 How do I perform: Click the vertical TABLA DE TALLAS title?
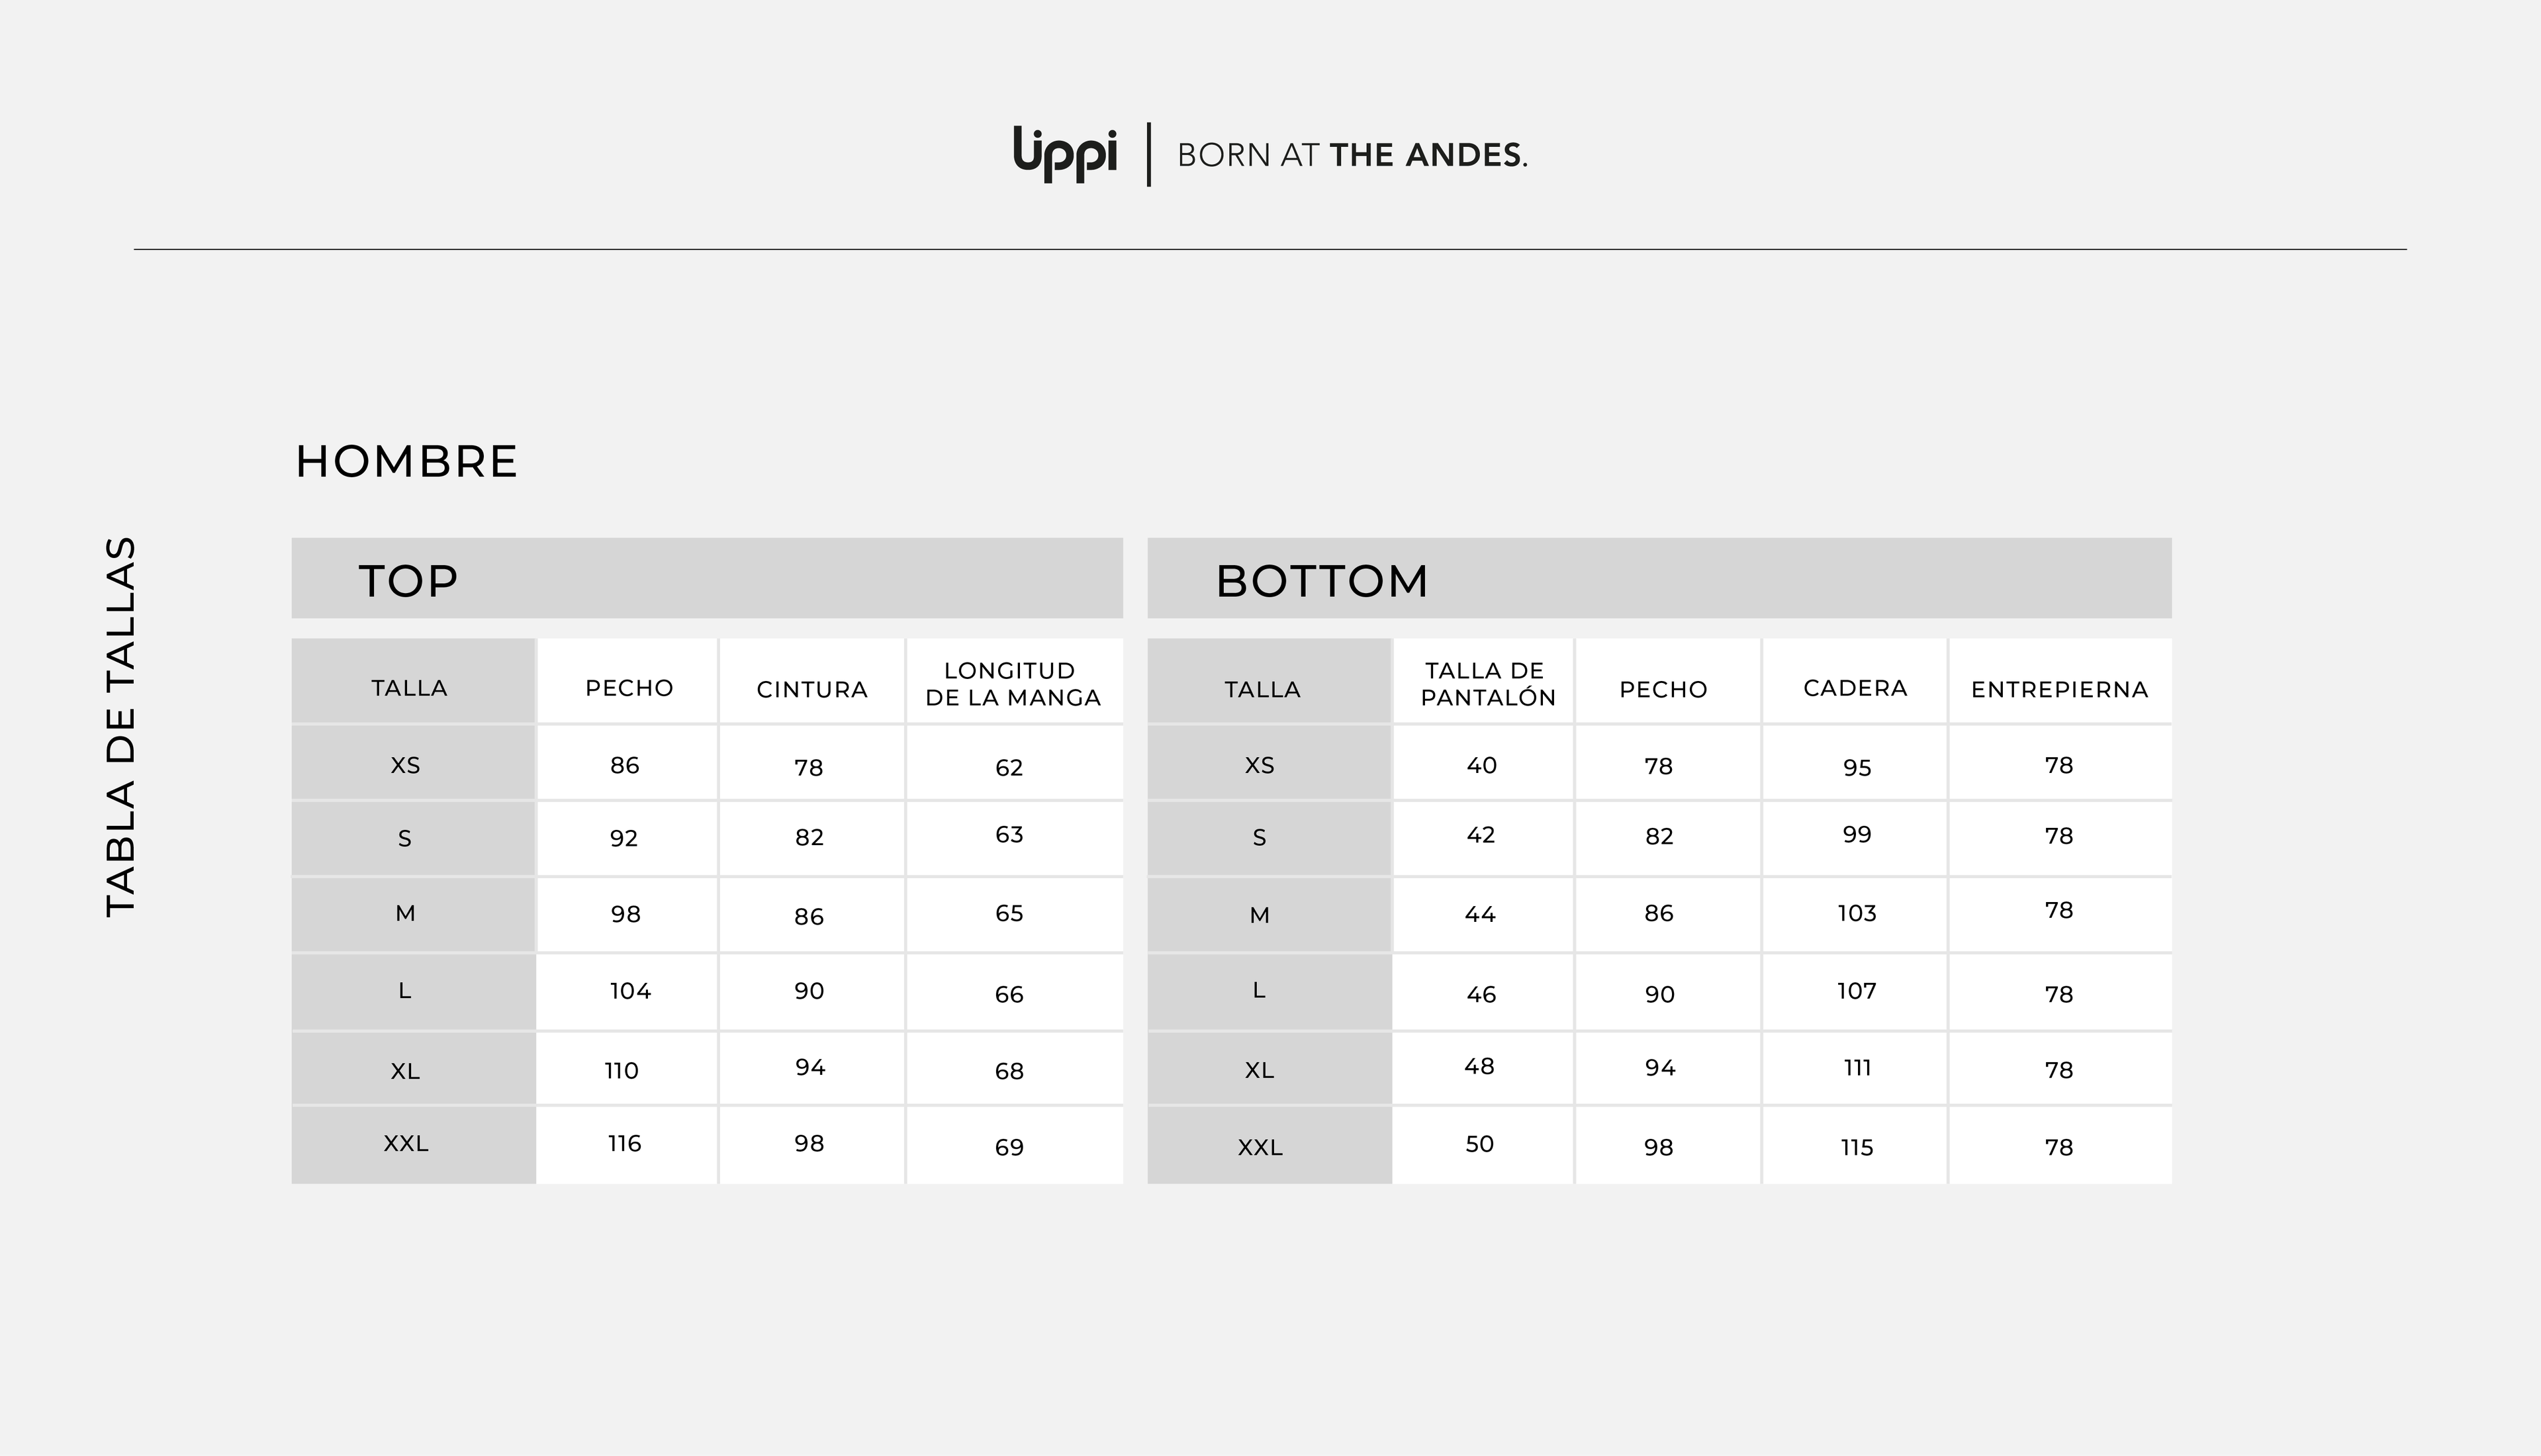121,727
